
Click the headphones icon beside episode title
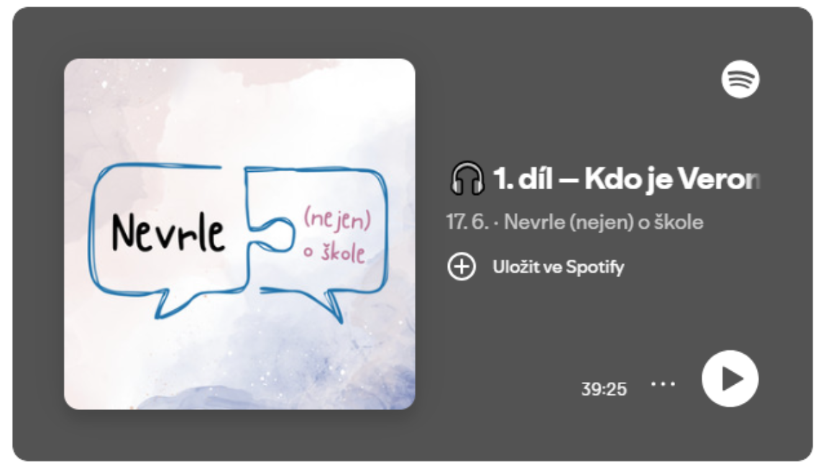(467, 178)
